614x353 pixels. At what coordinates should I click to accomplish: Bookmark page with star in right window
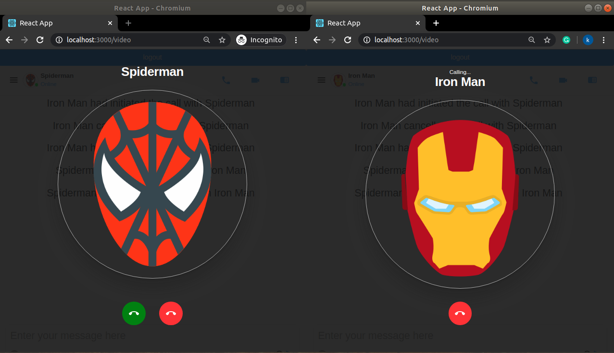point(547,40)
